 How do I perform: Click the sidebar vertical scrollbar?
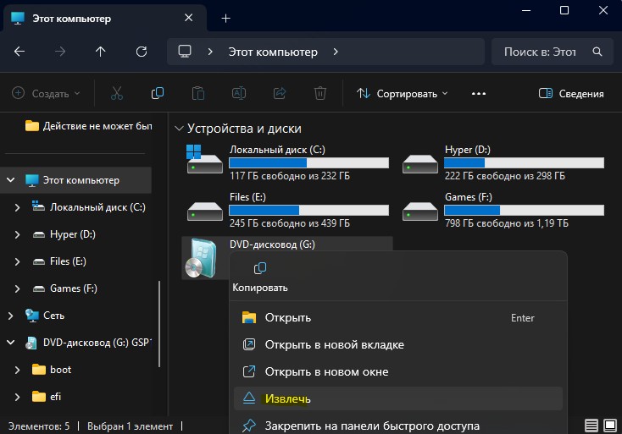(x=159, y=324)
